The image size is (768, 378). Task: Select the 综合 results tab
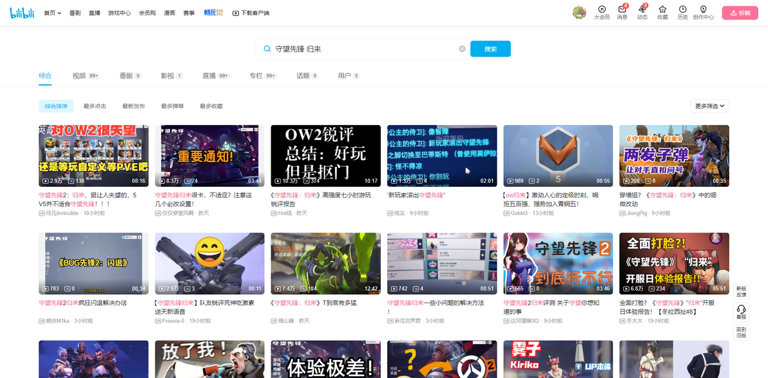45,76
